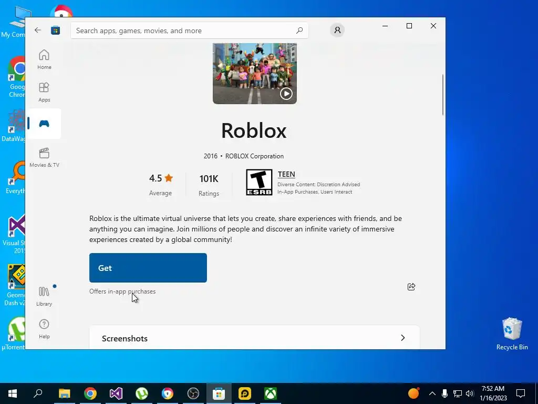Play the Roblox trailer video
Viewport: 538px width, 404px height.
point(286,94)
